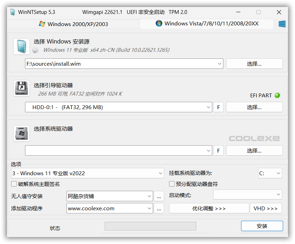Click the floppy disk boot drive icon
This screenshot has height=244, width=295.
21,88
